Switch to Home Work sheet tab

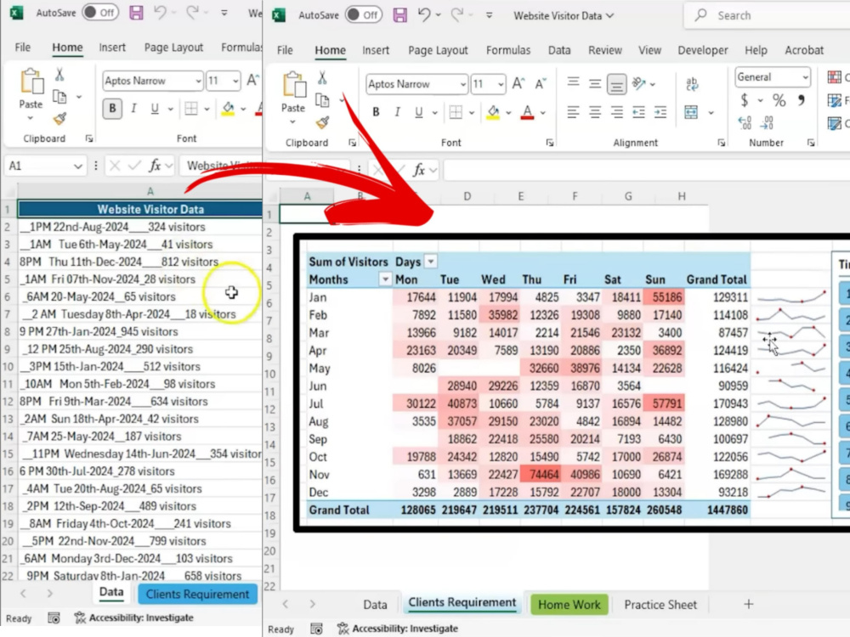point(569,605)
